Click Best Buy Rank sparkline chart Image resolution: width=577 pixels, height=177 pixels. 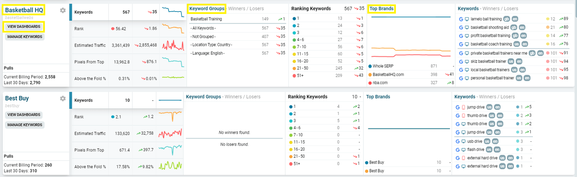170,117
